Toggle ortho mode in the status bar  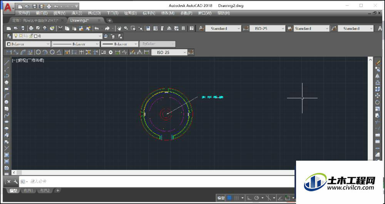coord(249,198)
